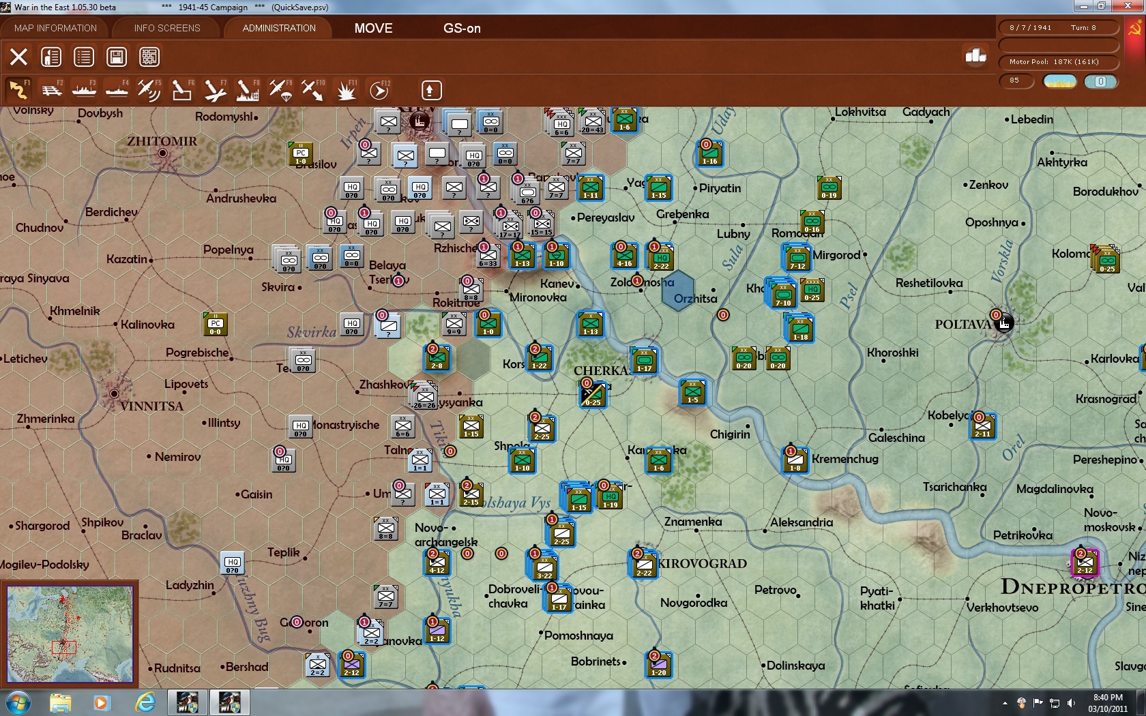This screenshot has width=1146, height=716.
Task: Select the 0-25 unit at Cherkassy
Action: [x=592, y=395]
